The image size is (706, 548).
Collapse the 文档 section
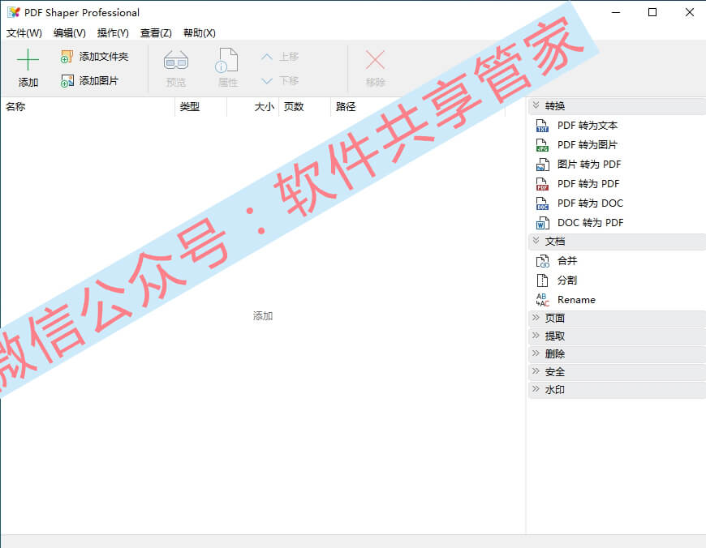[536, 241]
